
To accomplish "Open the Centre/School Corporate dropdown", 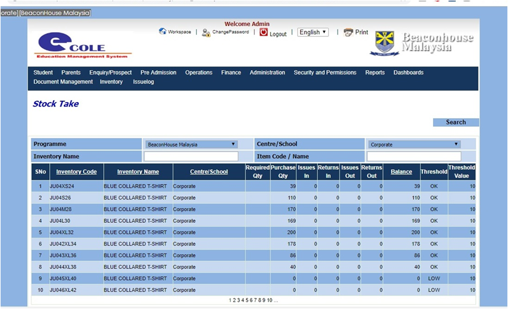I will [414, 144].
